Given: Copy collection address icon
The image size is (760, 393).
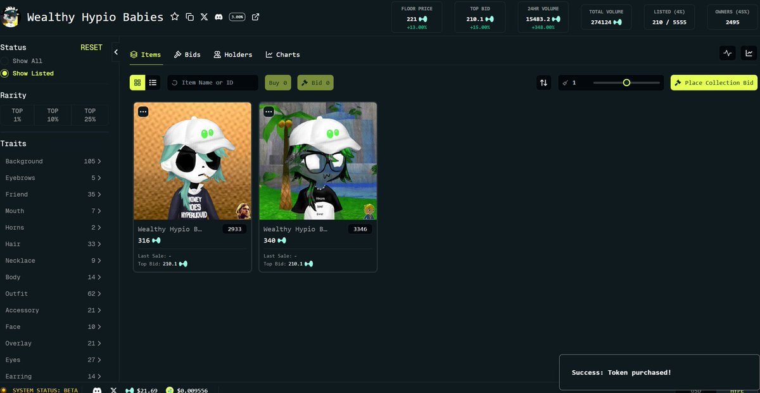Looking at the screenshot, I should coord(189,17).
